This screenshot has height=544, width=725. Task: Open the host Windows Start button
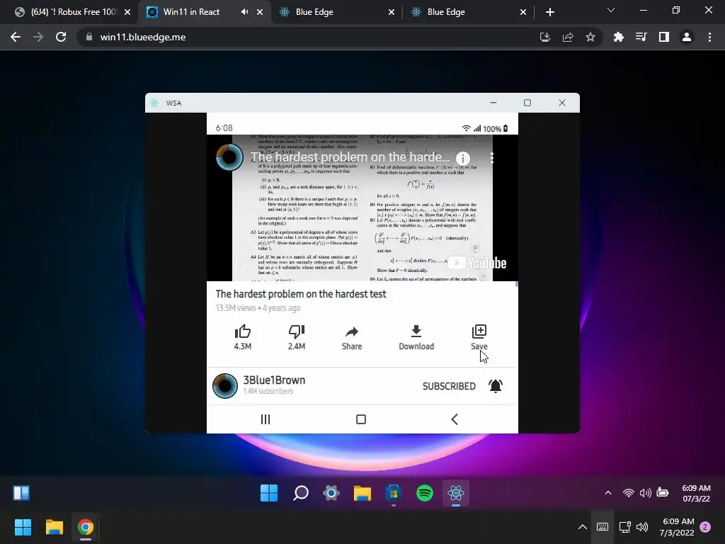(23, 527)
